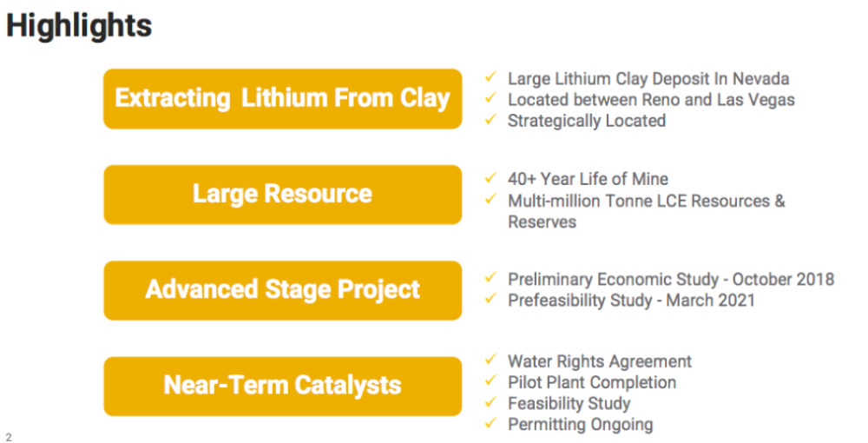Click checkmark next to Preliminary Economic Study
The width and height of the screenshot is (868, 443).
(490, 277)
